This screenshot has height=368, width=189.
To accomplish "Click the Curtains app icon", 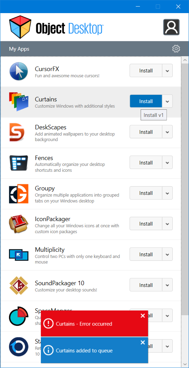I will pyautogui.click(x=19, y=102).
